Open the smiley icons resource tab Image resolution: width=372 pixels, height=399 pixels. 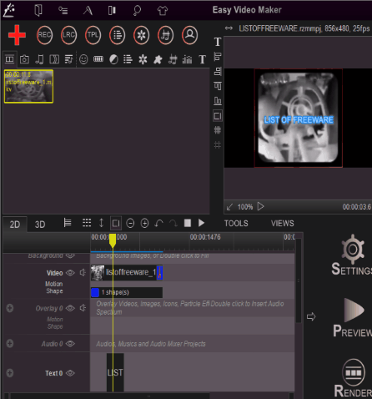[83, 59]
